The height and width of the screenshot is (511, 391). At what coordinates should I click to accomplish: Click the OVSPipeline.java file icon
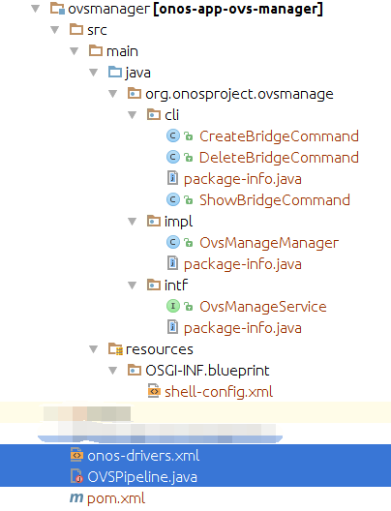(76, 476)
